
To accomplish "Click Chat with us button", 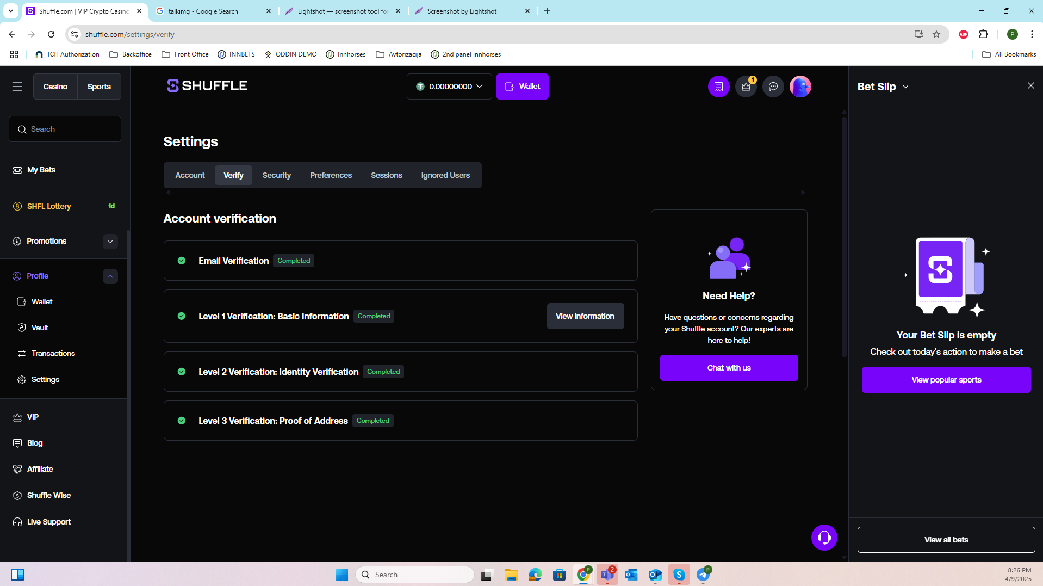I will coord(729,368).
